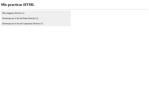Select the word HTML in the heading
The height and width of the screenshot is (112, 149).
point(29,5)
